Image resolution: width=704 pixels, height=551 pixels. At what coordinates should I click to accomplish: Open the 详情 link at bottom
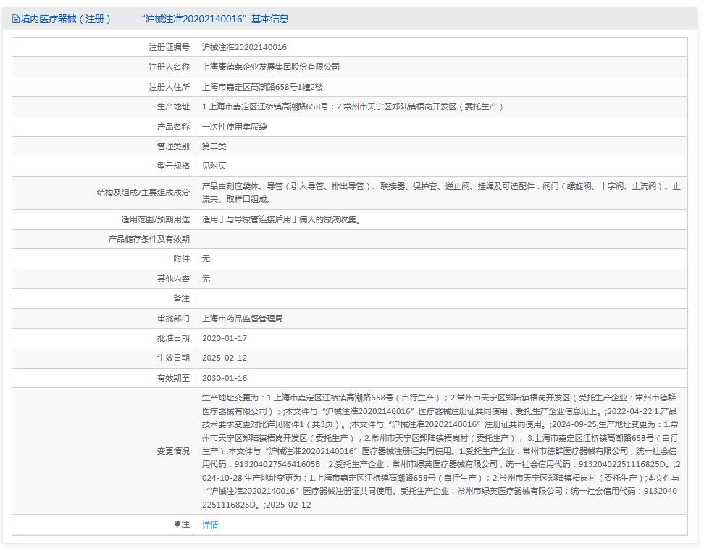(209, 524)
